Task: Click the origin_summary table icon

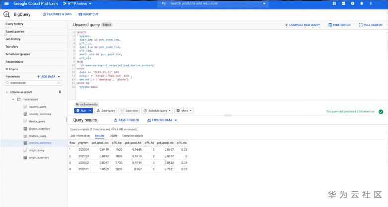Action: coord(25,158)
